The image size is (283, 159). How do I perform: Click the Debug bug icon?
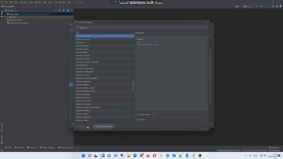260,6
